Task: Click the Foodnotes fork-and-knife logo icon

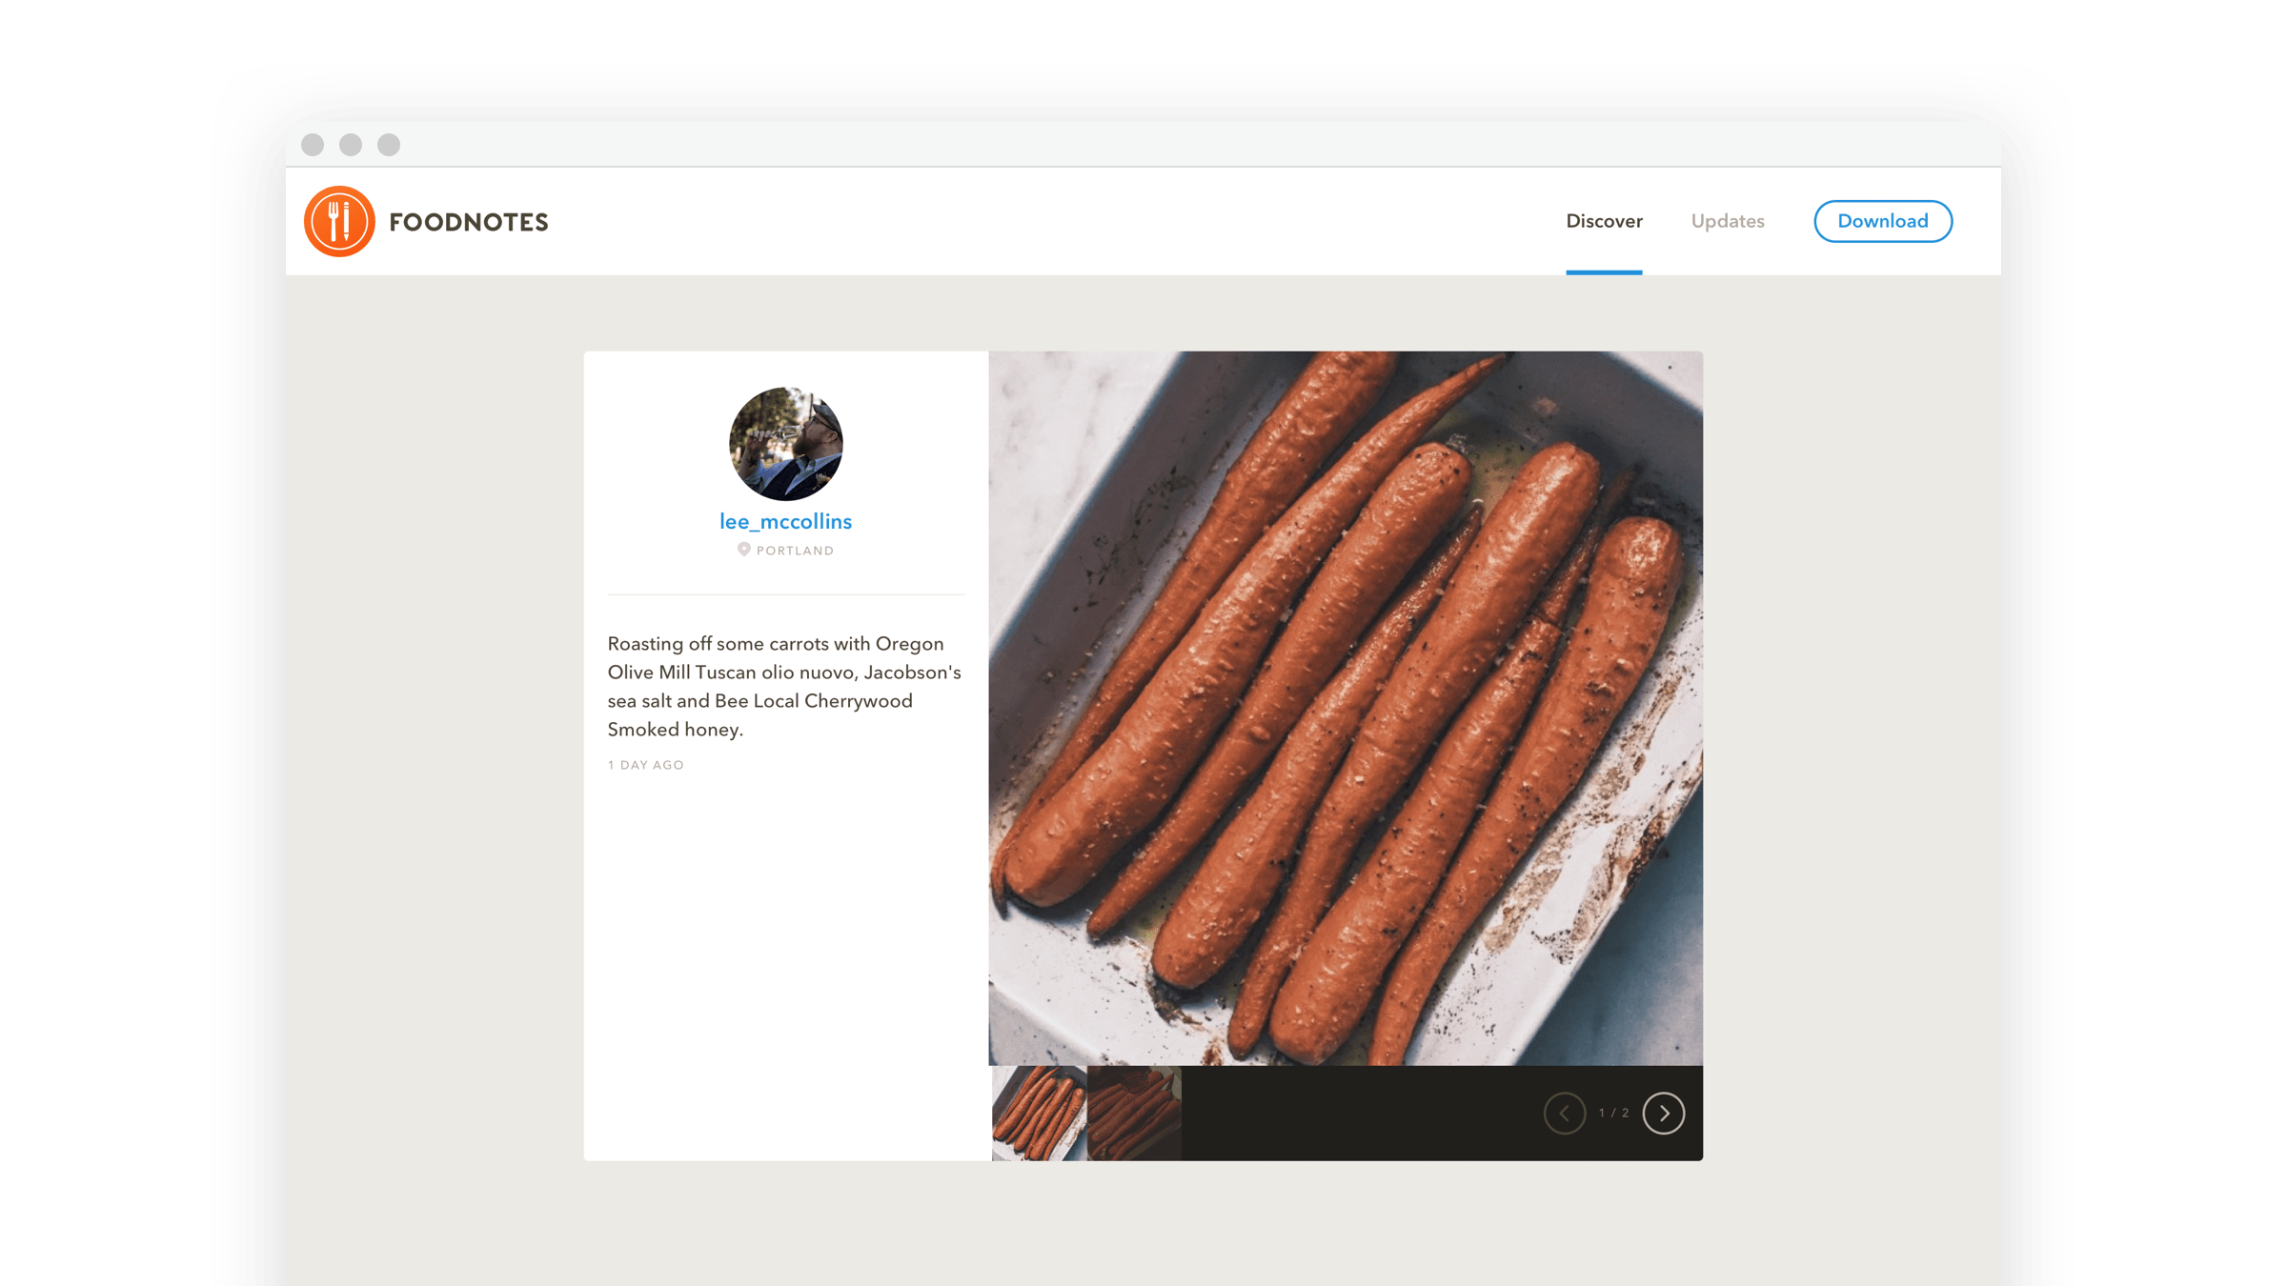Action: tap(337, 220)
